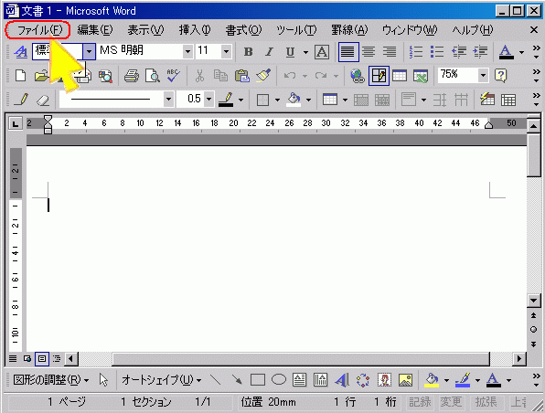Select the Arrow drawing tool
This screenshot has width=545, height=413.
(x=237, y=380)
